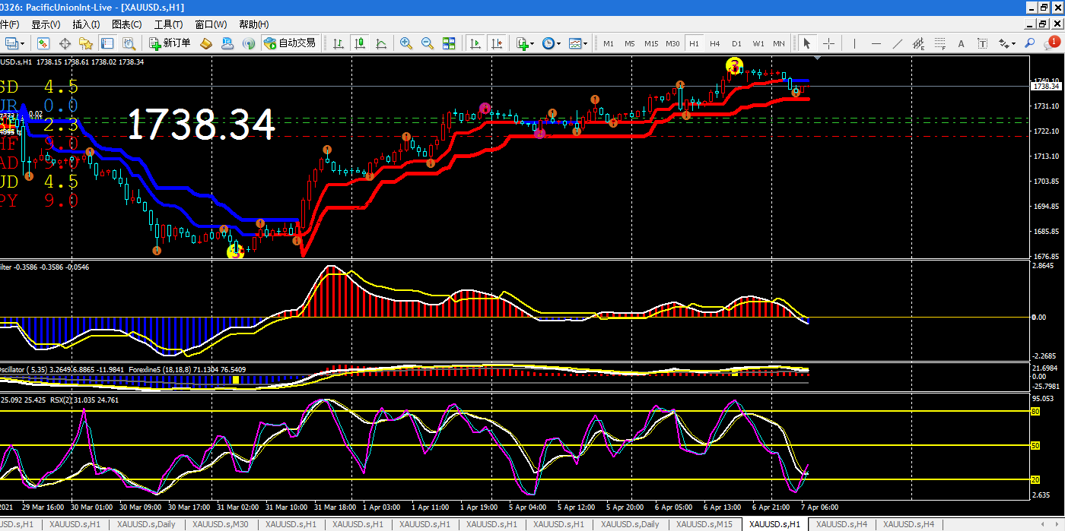The image size is (1065, 531).
Task: Select the Crosshair cursor tool
Action: tap(829, 43)
